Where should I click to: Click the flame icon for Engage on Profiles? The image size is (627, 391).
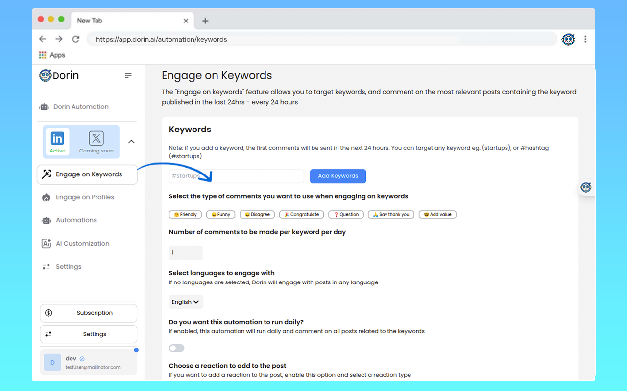click(46, 197)
